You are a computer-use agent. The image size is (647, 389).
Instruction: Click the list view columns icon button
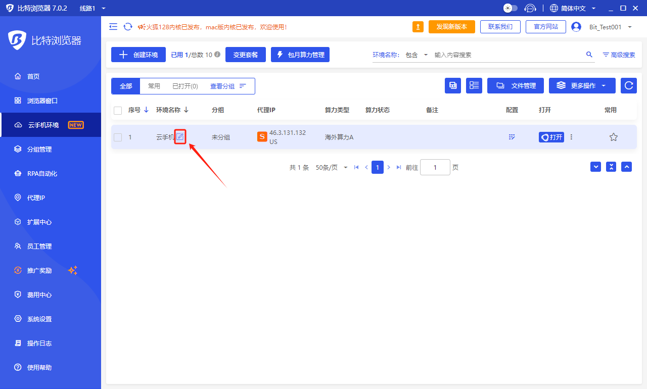(x=474, y=86)
